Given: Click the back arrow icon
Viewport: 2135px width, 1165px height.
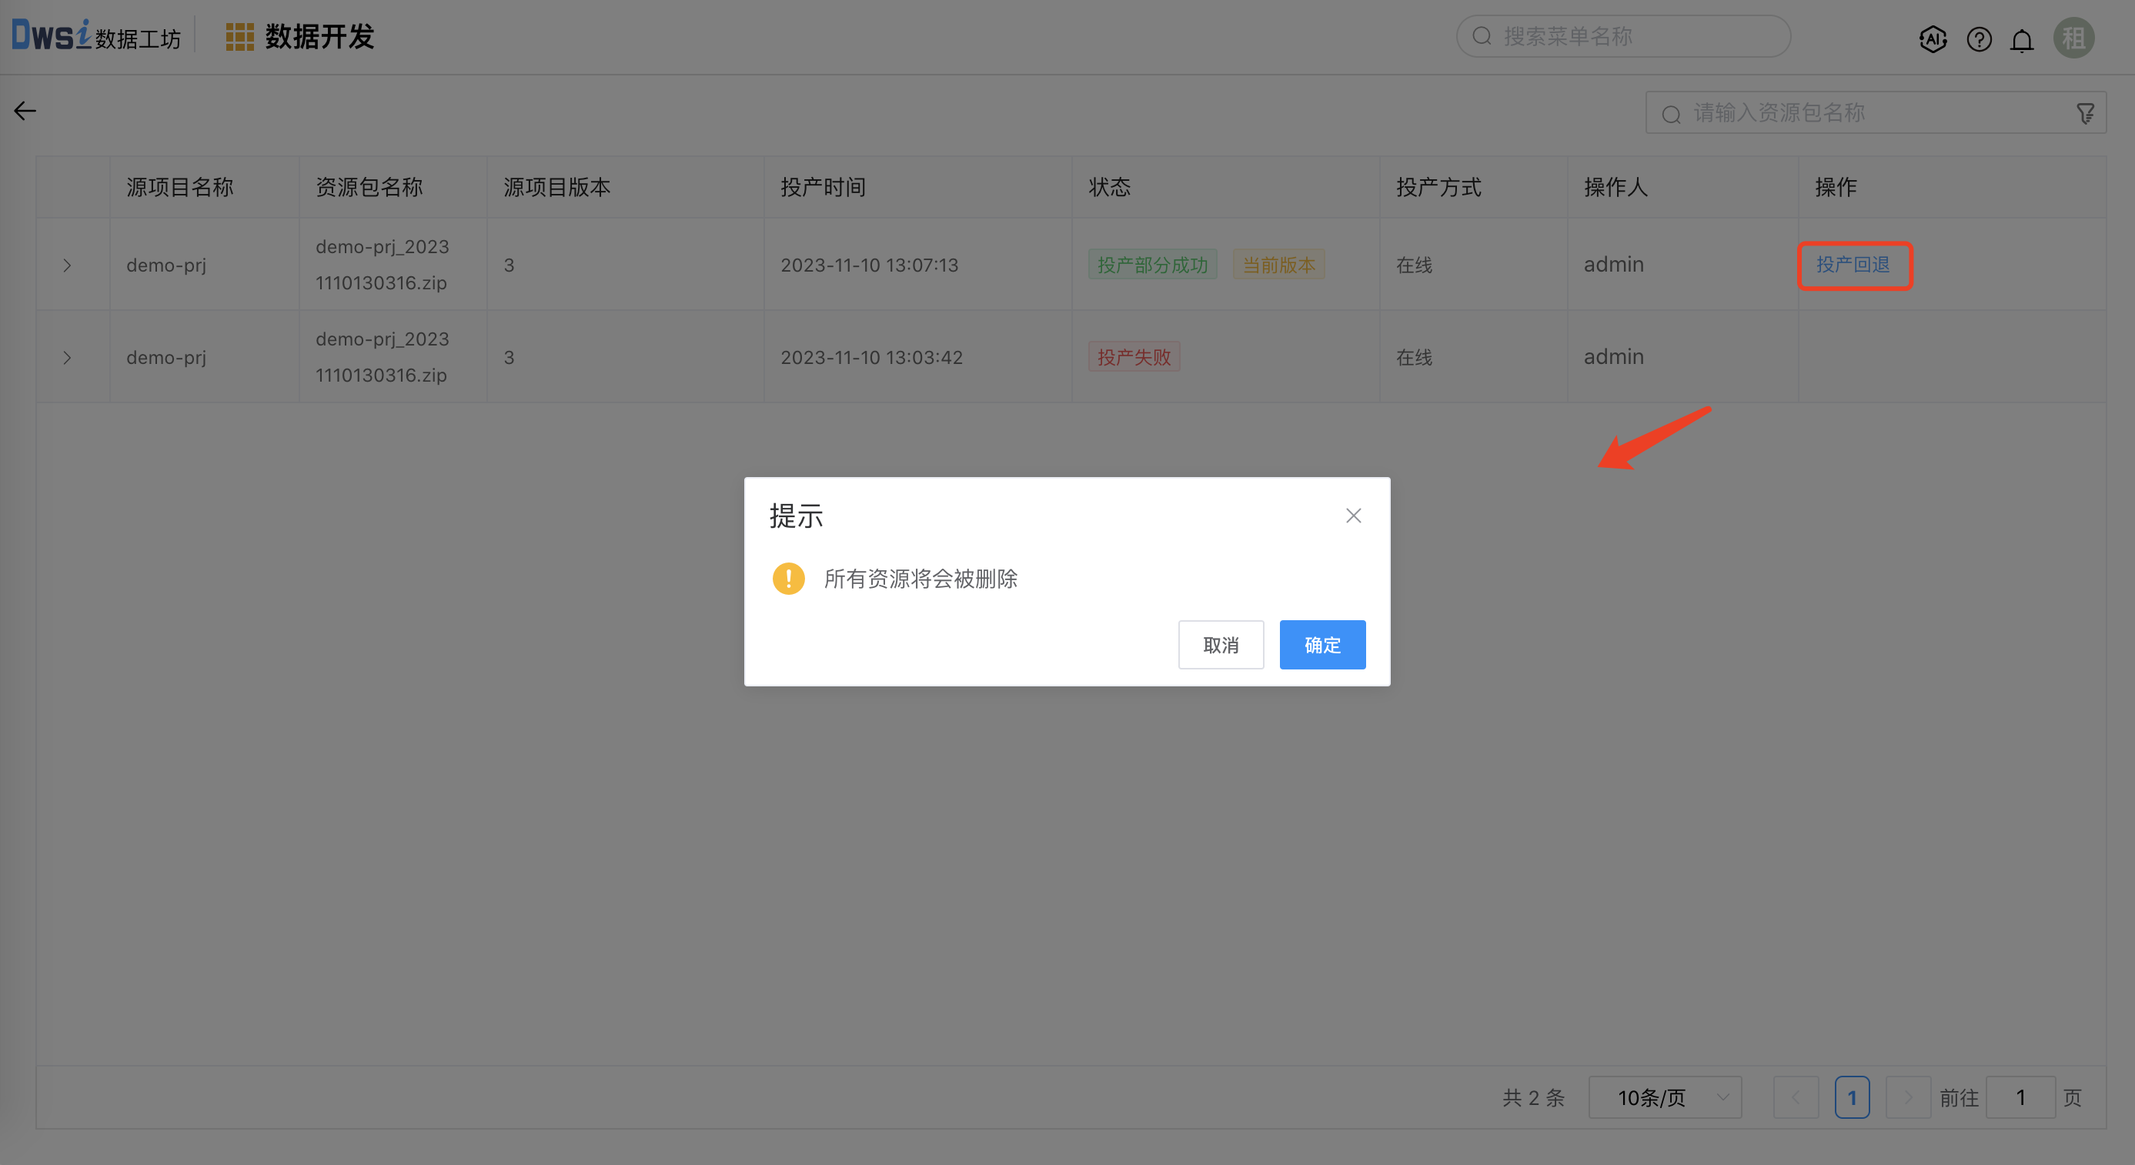Looking at the screenshot, I should tap(25, 111).
